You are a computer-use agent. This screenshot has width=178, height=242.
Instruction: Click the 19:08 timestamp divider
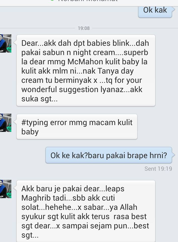click(84, 28)
